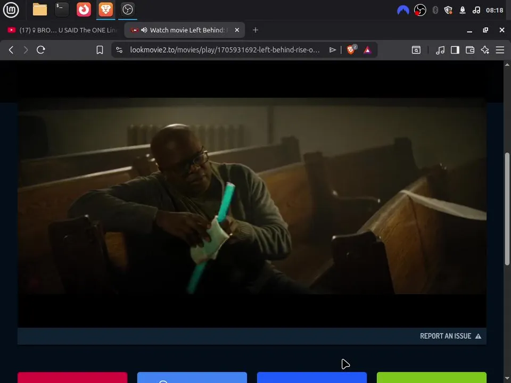Click the share/send icon in address bar

(x=332, y=50)
